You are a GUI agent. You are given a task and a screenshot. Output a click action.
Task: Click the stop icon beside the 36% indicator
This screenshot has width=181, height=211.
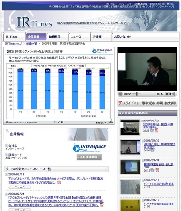pyautogui.click(x=167, y=94)
